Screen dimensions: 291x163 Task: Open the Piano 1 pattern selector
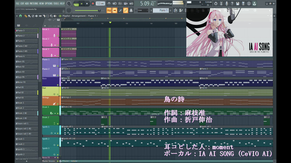click(161, 10)
